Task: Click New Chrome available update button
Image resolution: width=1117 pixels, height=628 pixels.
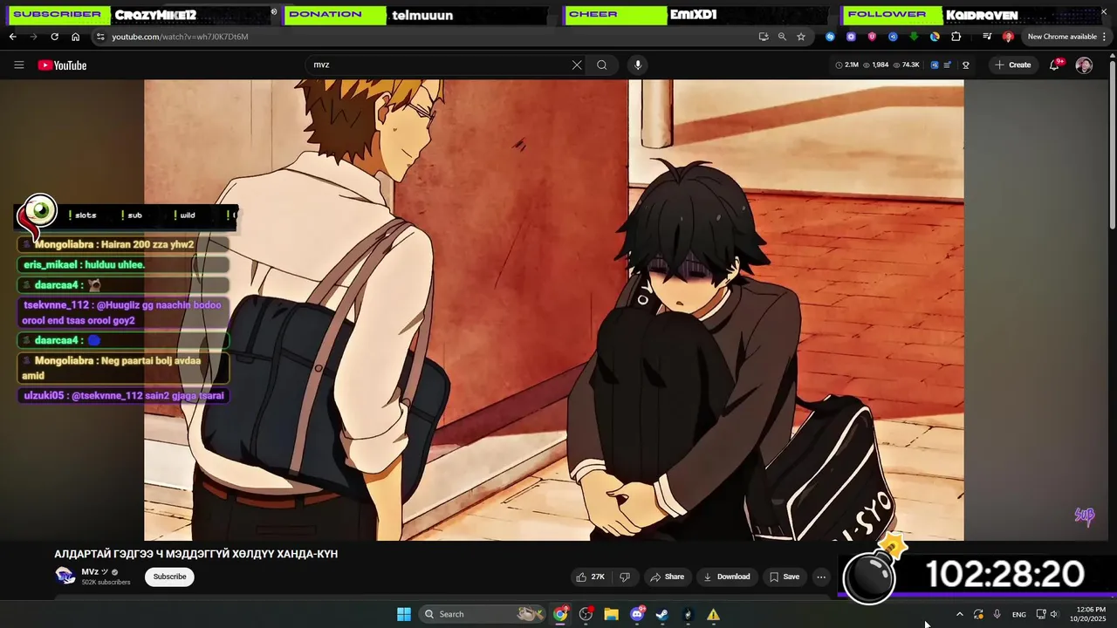Action: pyautogui.click(x=1061, y=37)
